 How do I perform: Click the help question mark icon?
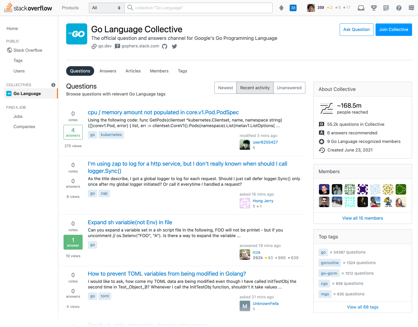pos(399,8)
